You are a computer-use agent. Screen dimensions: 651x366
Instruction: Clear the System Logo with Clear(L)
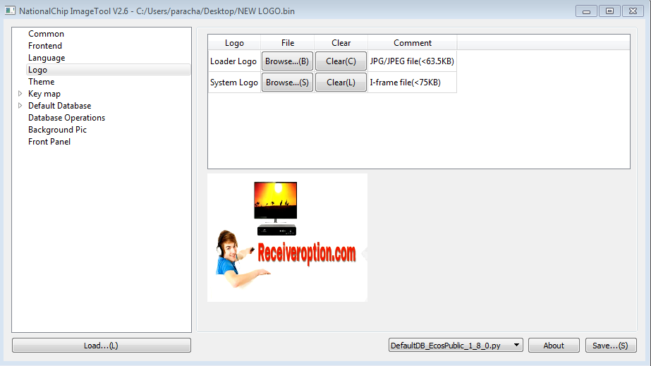pos(341,83)
